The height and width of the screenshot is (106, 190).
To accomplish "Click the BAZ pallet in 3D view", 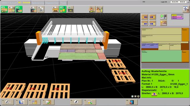I will (35, 91).
